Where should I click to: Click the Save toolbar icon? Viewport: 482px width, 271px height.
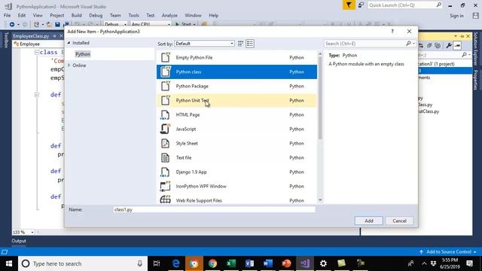(57, 24)
